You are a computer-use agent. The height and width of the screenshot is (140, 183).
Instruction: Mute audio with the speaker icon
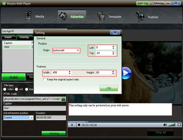(165, 125)
